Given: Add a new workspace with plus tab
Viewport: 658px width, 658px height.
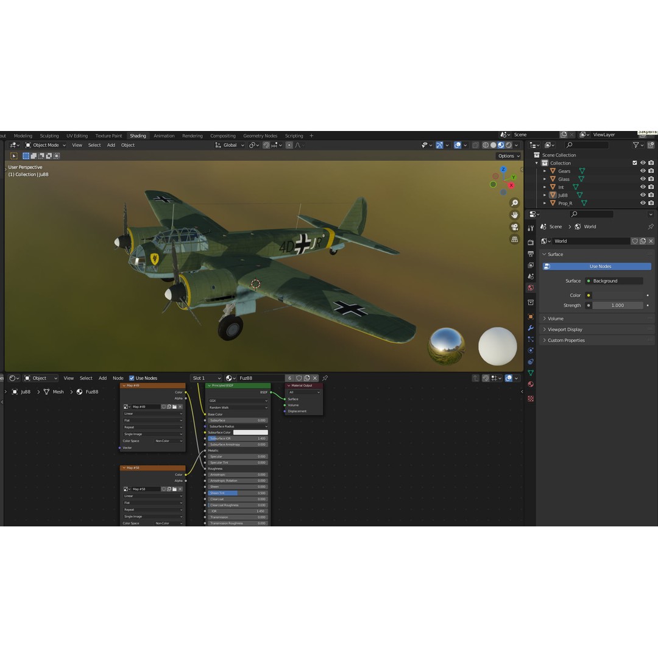Looking at the screenshot, I should (x=311, y=136).
